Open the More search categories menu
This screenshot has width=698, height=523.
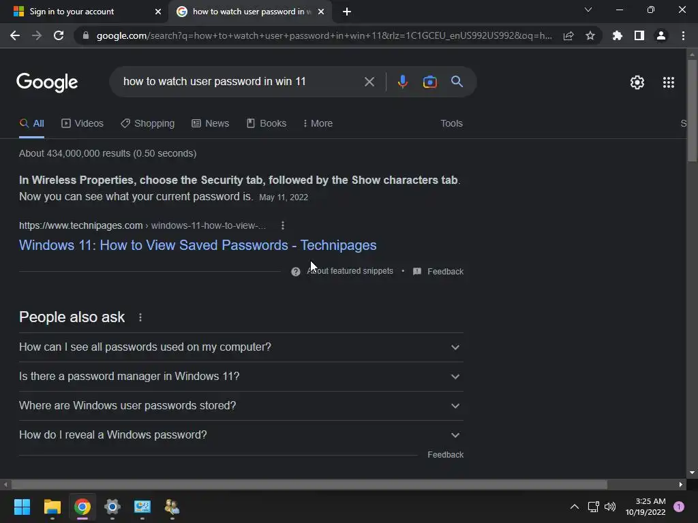[x=318, y=124]
